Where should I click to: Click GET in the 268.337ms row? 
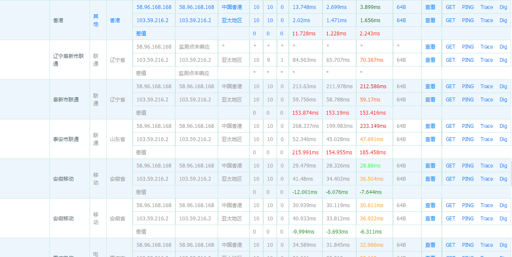click(451, 126)
